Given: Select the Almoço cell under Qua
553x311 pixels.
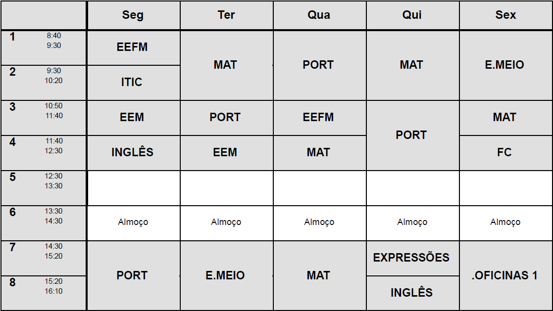Looking at the screenshot, I should click(319, 222).
